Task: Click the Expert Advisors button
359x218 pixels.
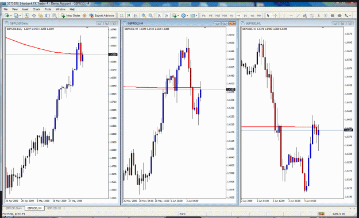Action: pos(102,15)
